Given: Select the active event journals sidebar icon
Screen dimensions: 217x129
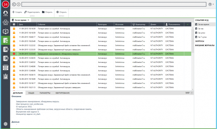Looking at the screenshot, I should 6,40.
